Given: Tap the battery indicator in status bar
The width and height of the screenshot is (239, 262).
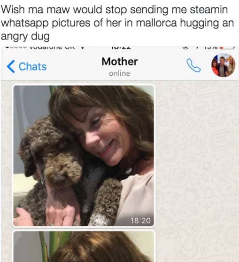Looking at the screenshot, I should (227, 48).
